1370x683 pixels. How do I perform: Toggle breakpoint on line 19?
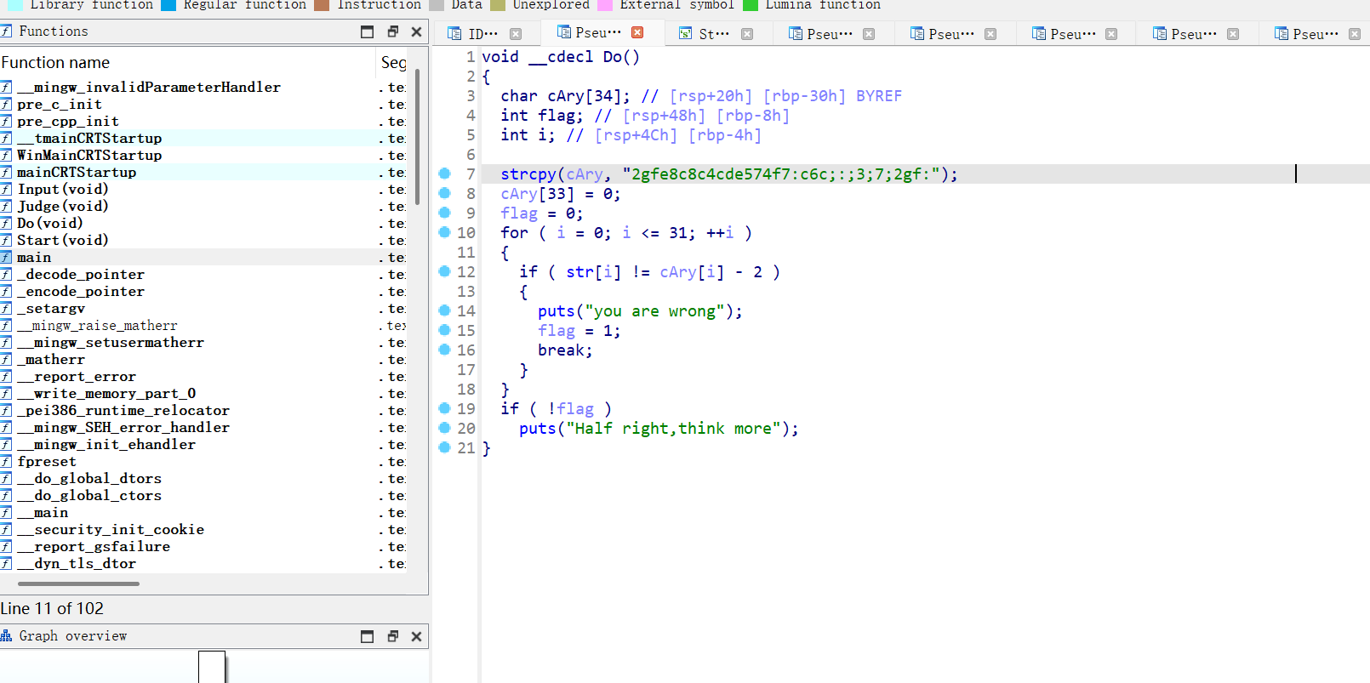(x=444, y=408)
